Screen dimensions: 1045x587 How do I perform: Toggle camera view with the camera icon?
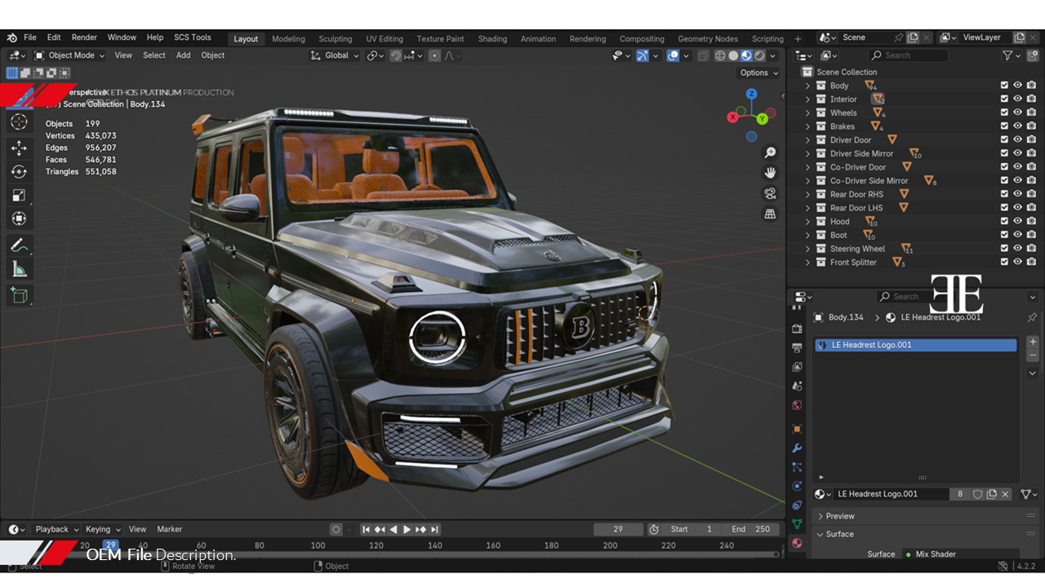(769, 193)
